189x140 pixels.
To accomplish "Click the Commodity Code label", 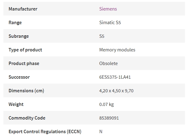I will click(27, 118).
